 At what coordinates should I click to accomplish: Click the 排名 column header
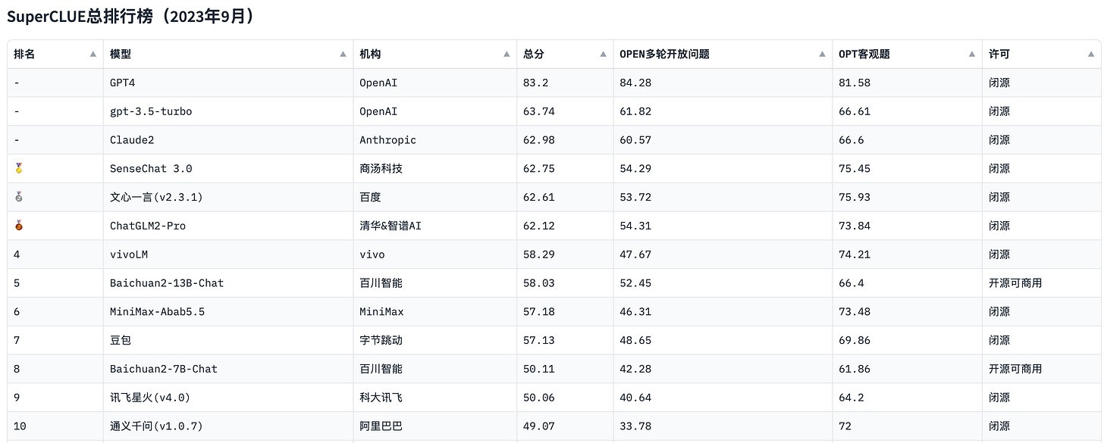point(55,55)
